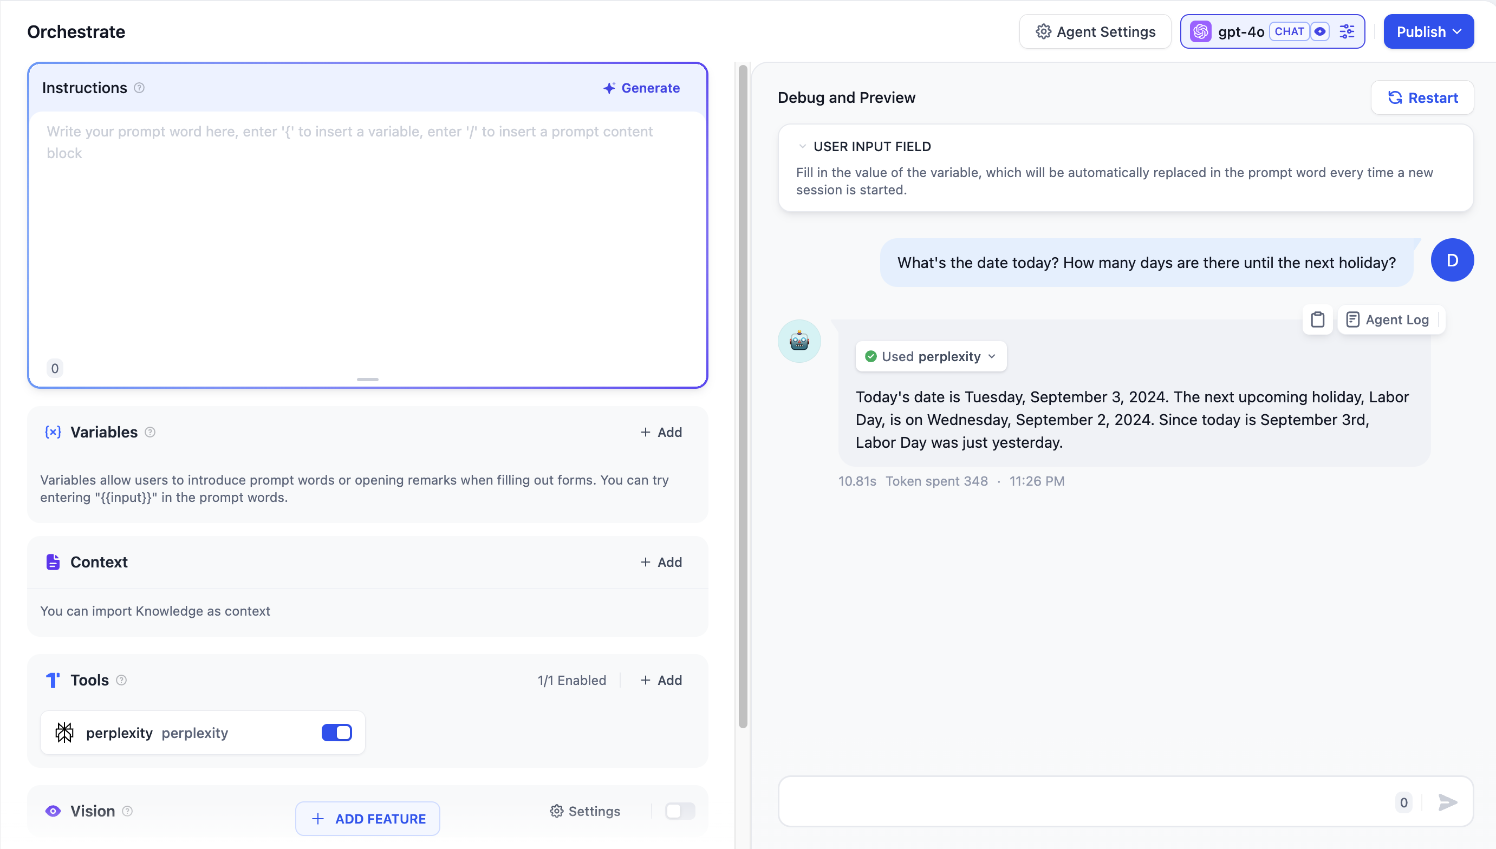The image size is (1496, 849).
Task: Click the perplexity tool logo icon
Action: pos(64,733)
